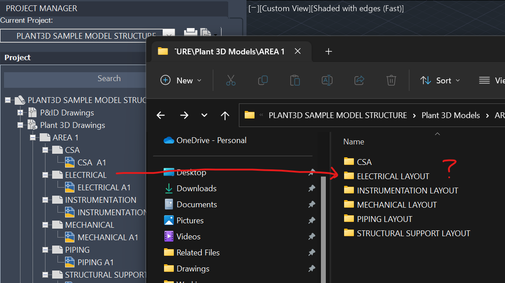Open the Current Project dropdown

168,33
